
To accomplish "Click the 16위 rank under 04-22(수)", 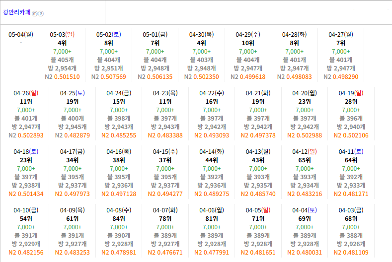I will click(x=212, y=102).
